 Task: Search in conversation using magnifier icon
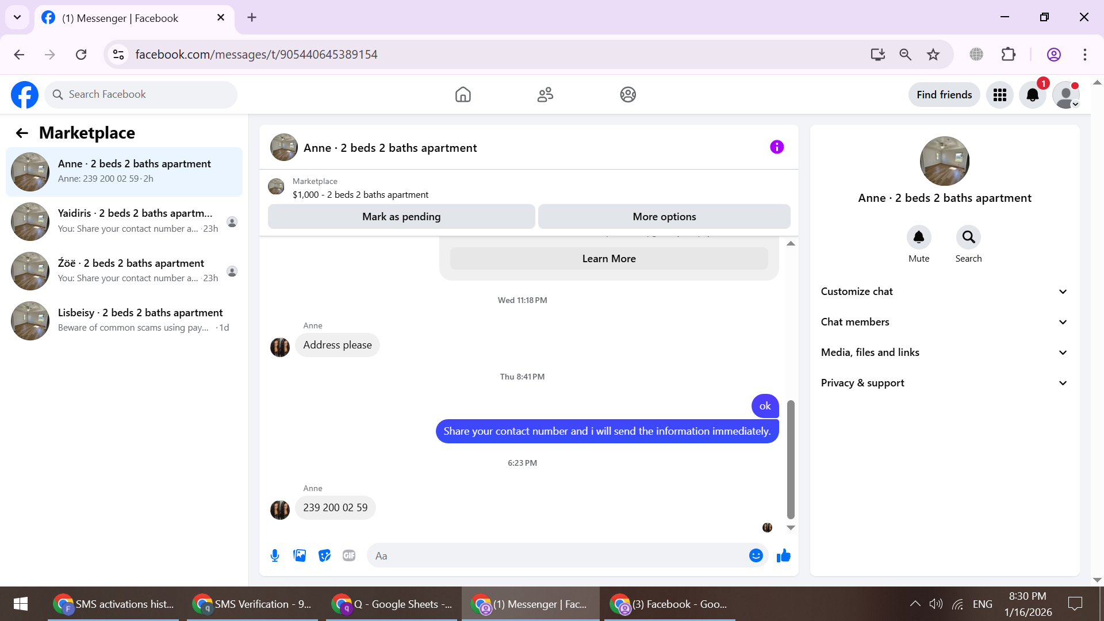pyautogui.click(x=968, y=237)
